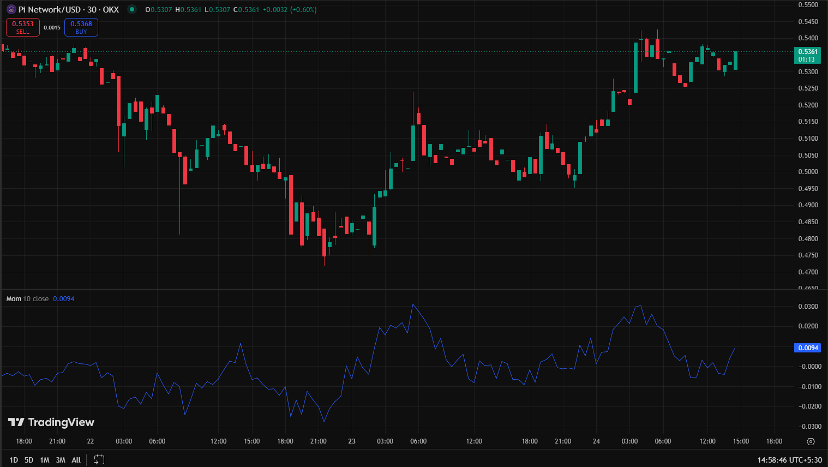The height and width of the screenshot is (467, 828).
Task: Click the H0.5361 high price value
Action: pyautogui.click(x=188, y=9)
